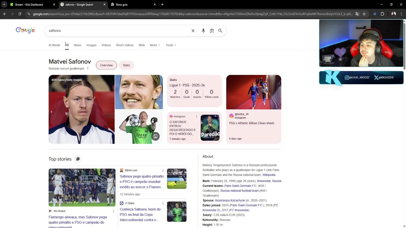Select the Videos search tab
This screenshot has width=406, height=228.
point(106,45)
